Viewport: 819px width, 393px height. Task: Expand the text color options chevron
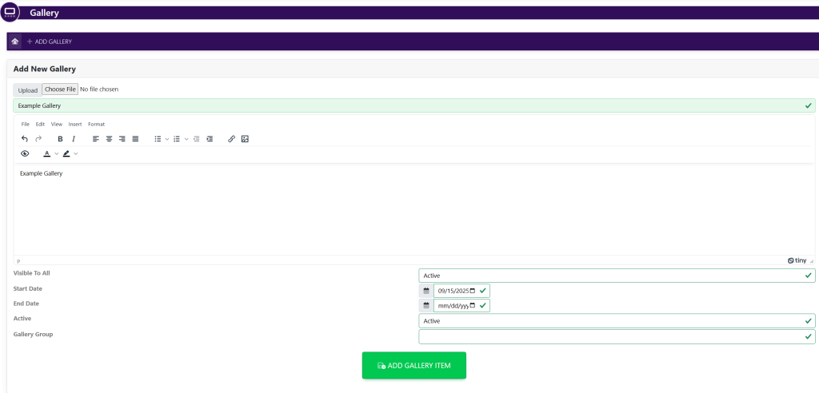[57, 153]
